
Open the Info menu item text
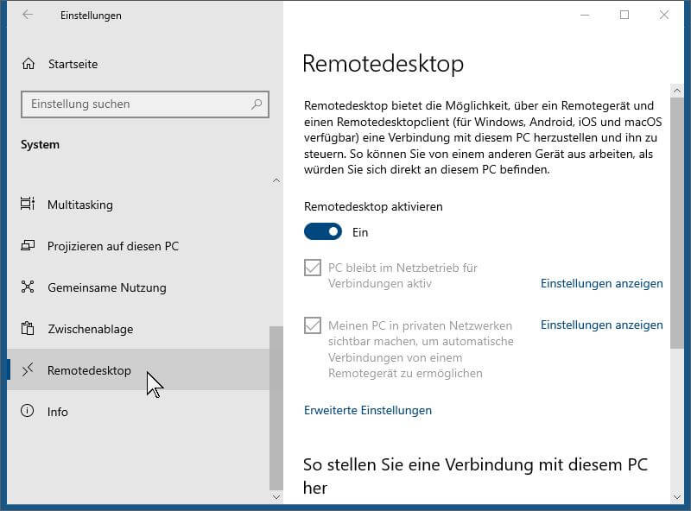tap(58, 412)
